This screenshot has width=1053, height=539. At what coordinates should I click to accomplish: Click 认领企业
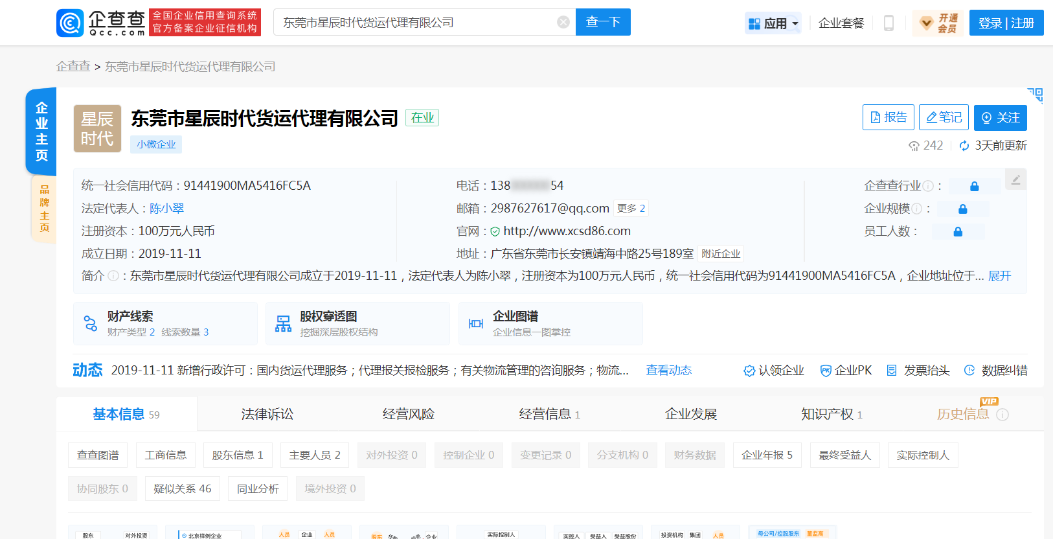pos(773,371)
